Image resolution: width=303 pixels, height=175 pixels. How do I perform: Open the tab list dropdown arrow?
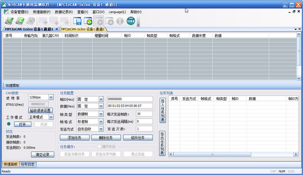tap(295, 29)
